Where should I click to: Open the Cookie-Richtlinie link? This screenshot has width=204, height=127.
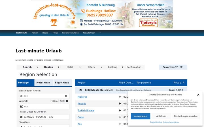(x=156, y=122)
